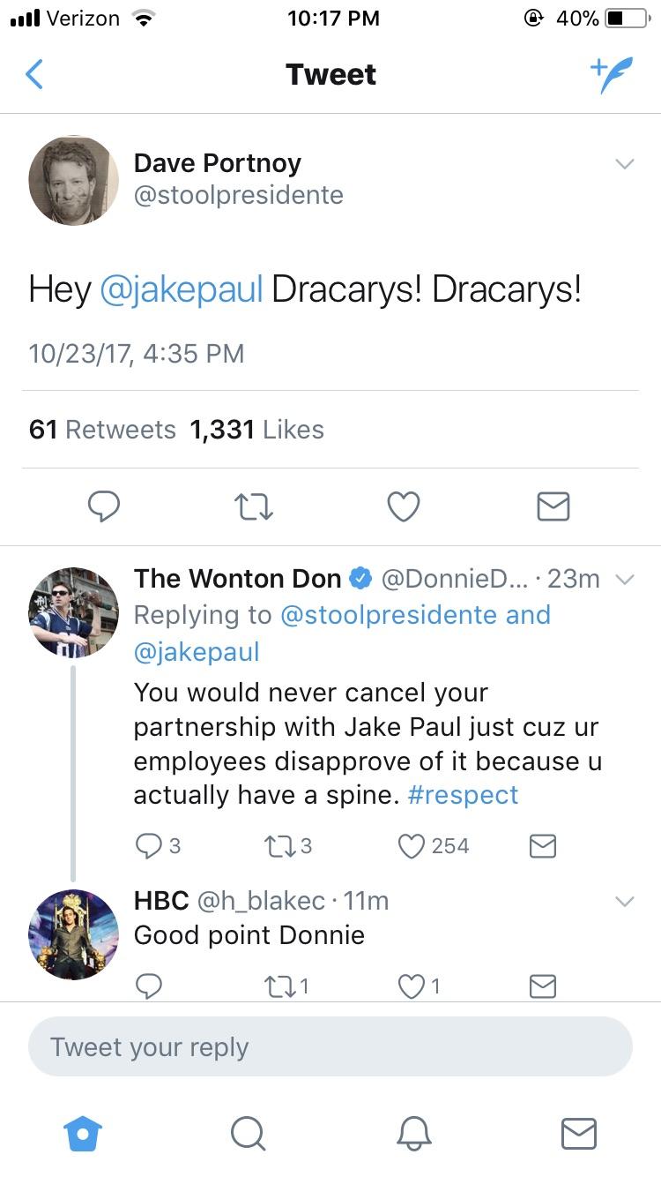Expand options for HBC's reply
This screenshot has height=1177, width=661.
pos(625,902)
